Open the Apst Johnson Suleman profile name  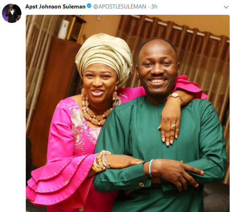coord(55,6)
